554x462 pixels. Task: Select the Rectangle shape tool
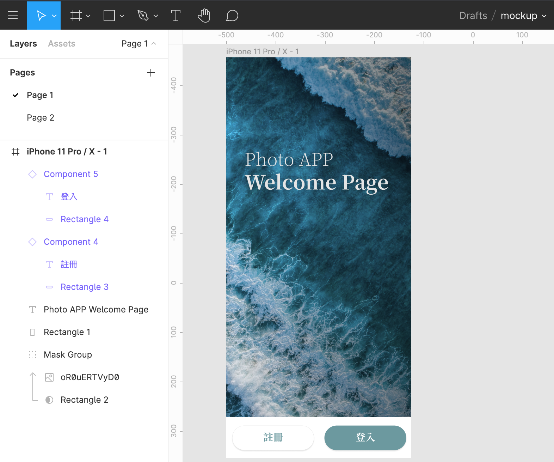pos(109,16)
